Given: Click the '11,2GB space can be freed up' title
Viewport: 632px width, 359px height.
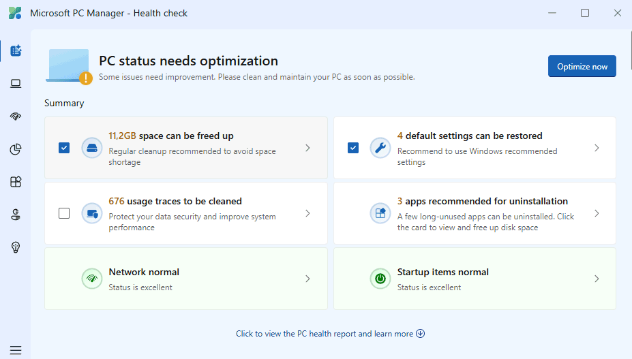Looking at the screenshot, I should (x=171, y=136).
